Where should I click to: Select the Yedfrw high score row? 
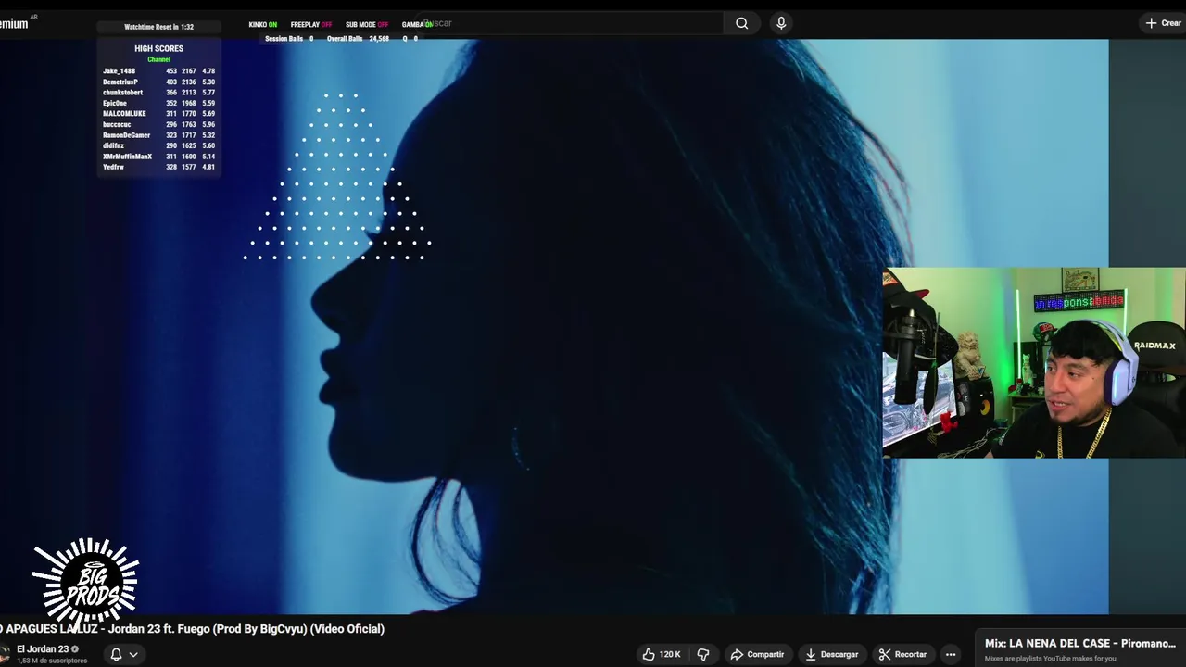158,167
